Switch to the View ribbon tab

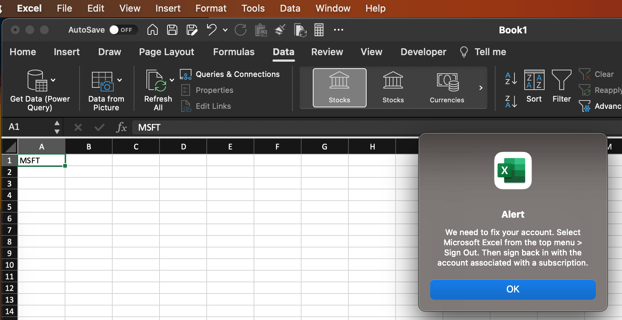point(372,52)
